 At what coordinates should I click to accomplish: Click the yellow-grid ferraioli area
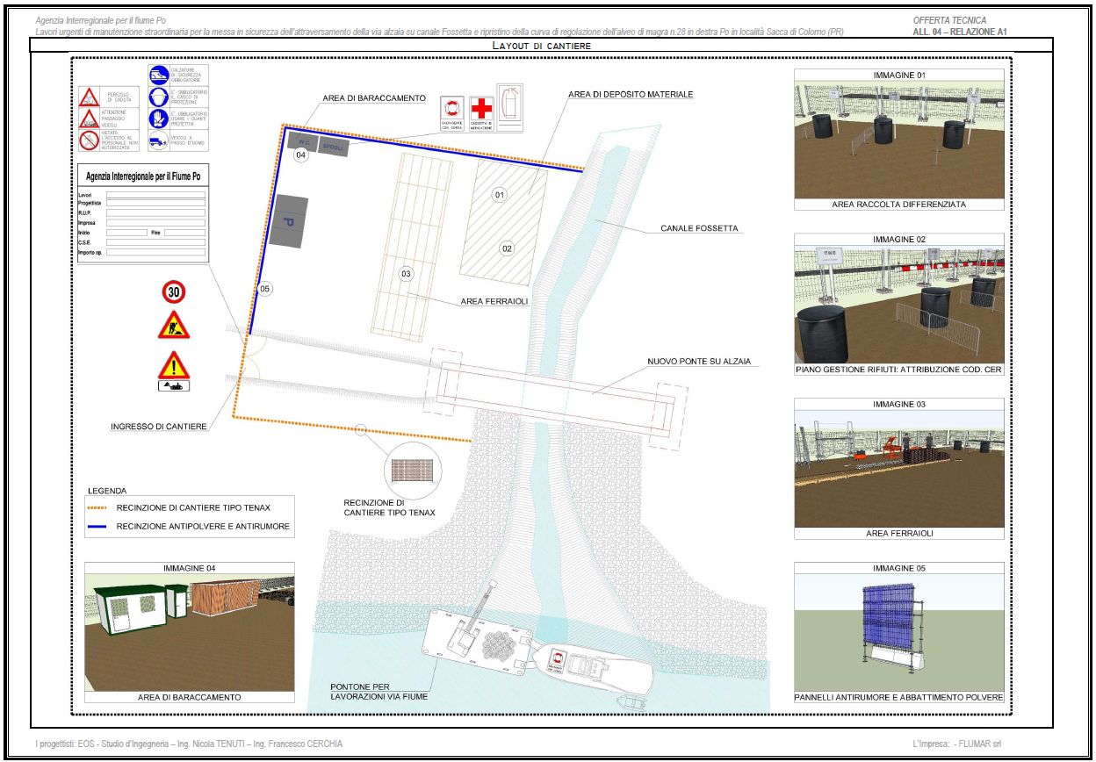[x=414, y=247]
